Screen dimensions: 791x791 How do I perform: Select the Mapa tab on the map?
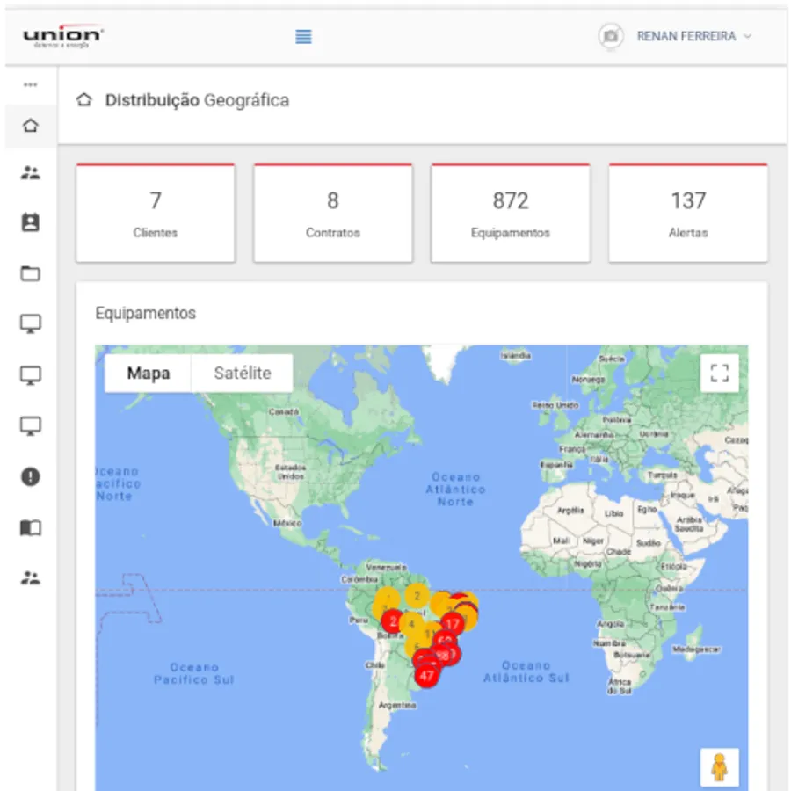pos(148,373)
